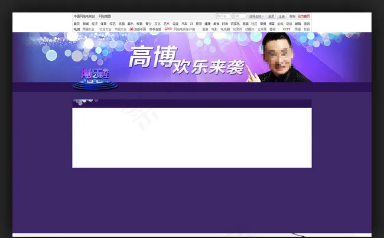Select the 体育 sports menu item
The image size is (384, 238).
103,24
